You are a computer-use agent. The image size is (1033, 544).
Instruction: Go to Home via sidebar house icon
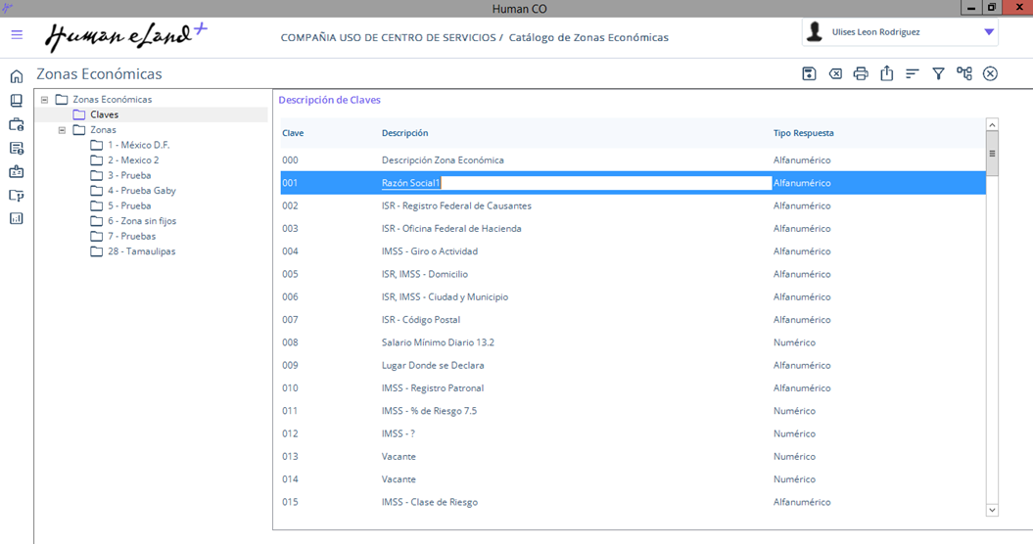[16, 76]
